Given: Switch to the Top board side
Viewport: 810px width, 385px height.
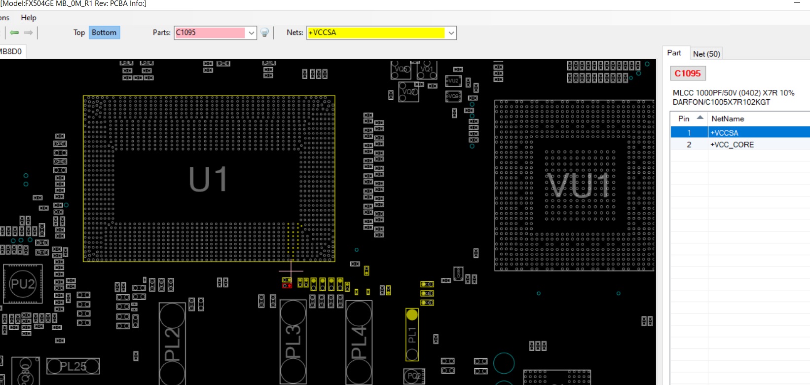Looking at the screenshot, I should [x=79, y=33].
